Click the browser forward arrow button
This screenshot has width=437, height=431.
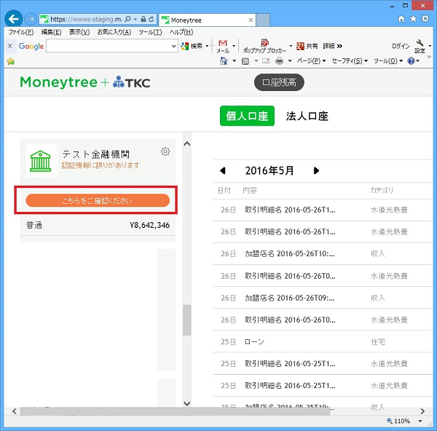pos(31,19)
